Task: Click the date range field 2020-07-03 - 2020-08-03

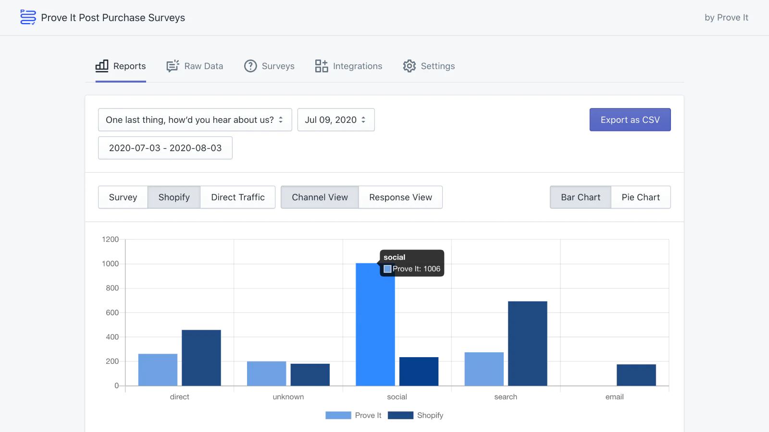Action: 165,148
